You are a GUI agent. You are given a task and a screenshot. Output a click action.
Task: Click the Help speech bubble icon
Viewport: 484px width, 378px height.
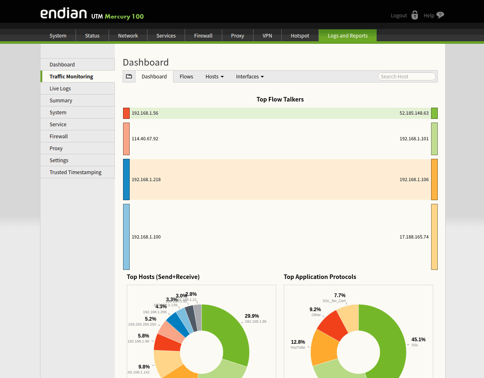coord(441,15)
